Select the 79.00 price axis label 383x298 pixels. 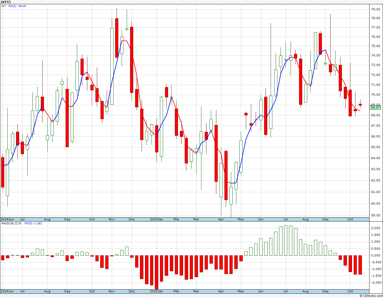point(375,9)
